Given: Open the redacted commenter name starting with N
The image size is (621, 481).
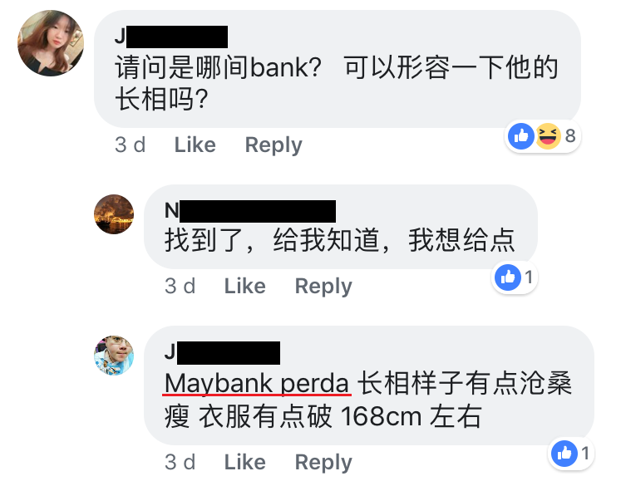Looking at the screenshot, I should [250, 211].
